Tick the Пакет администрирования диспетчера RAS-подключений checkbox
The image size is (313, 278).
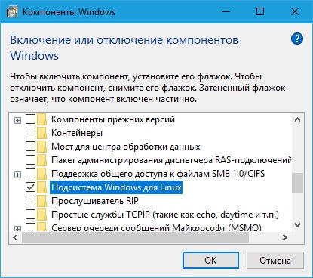(x=30, y=160)
